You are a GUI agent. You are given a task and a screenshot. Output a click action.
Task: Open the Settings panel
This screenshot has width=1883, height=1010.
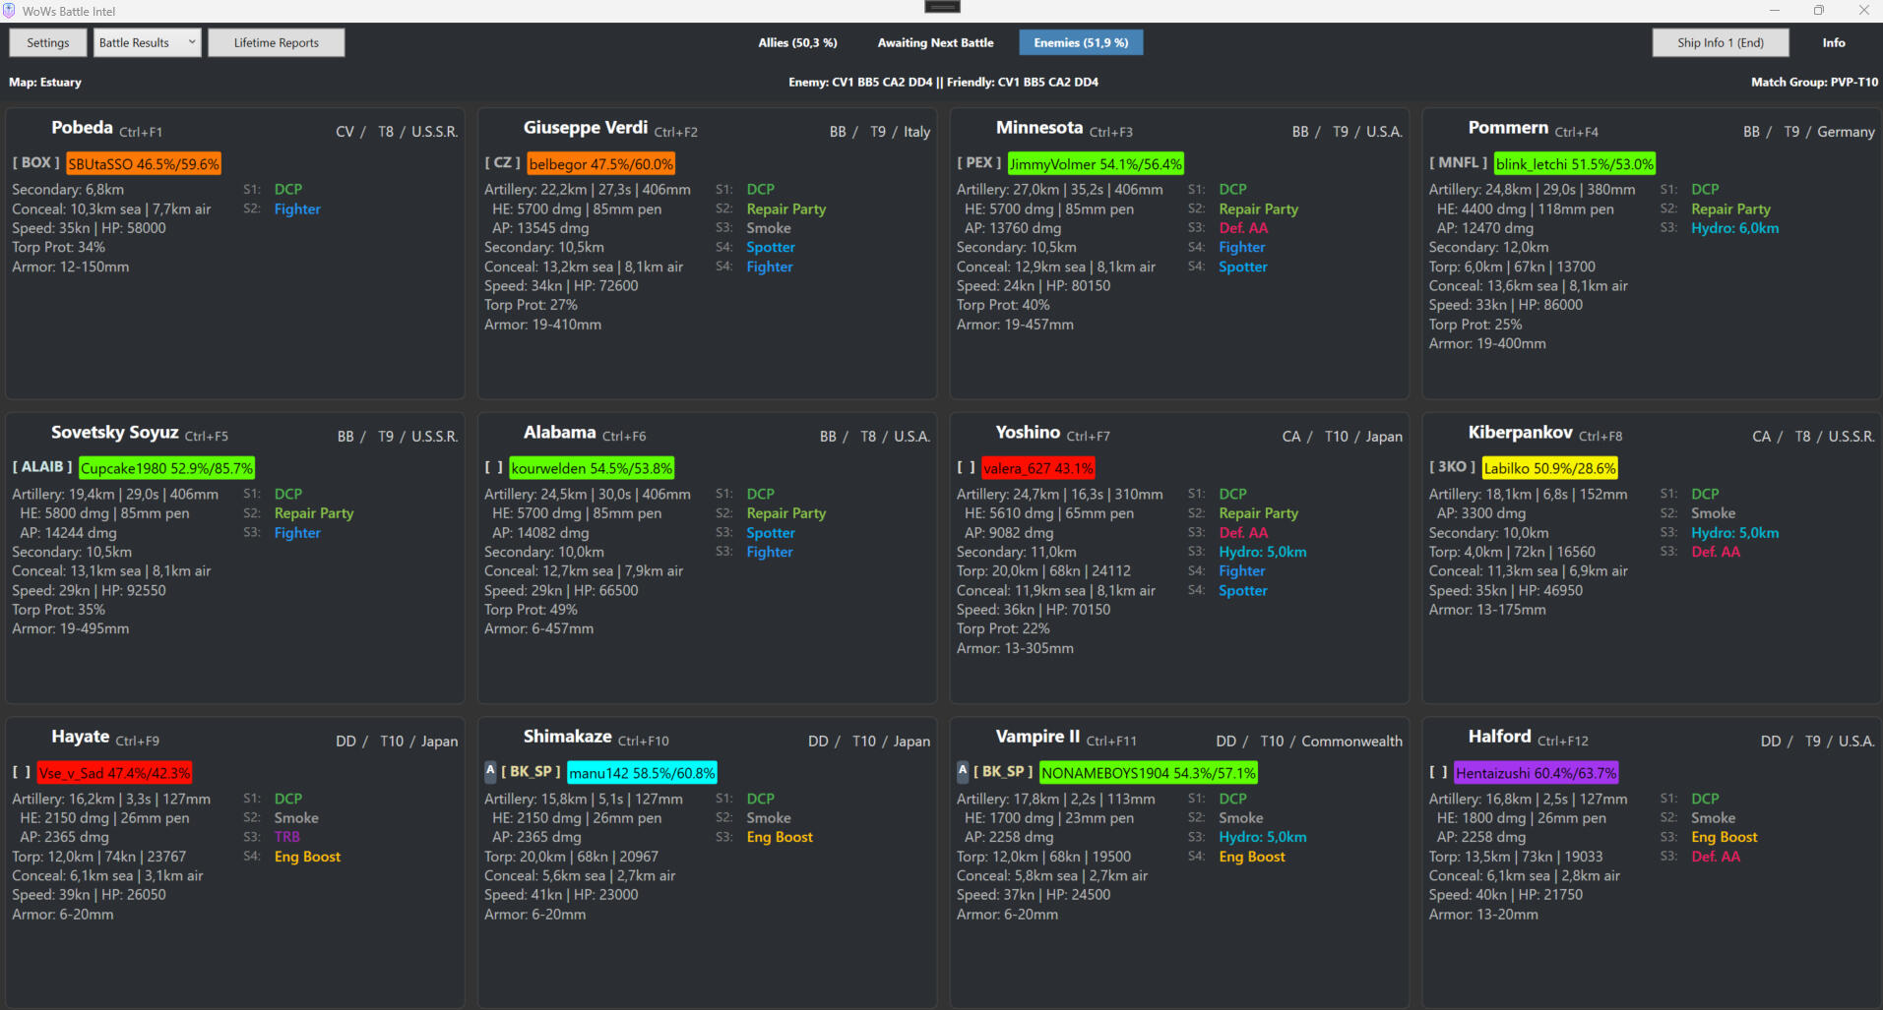(48, 42)
